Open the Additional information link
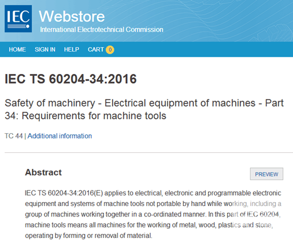Viewport: 293px width, 246px height. (x=60, y=136)
